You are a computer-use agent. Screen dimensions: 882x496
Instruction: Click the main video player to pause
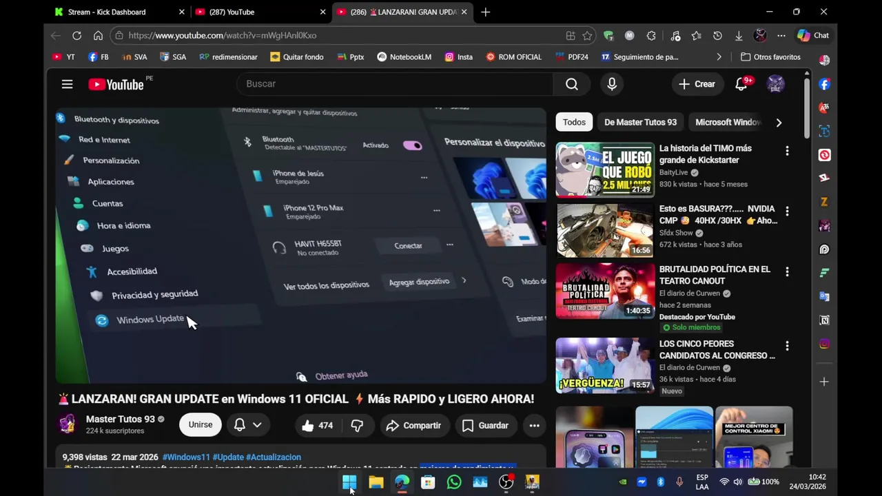(x=300, y=245)
